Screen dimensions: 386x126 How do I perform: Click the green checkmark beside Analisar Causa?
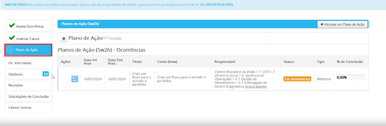coord(12,38)
